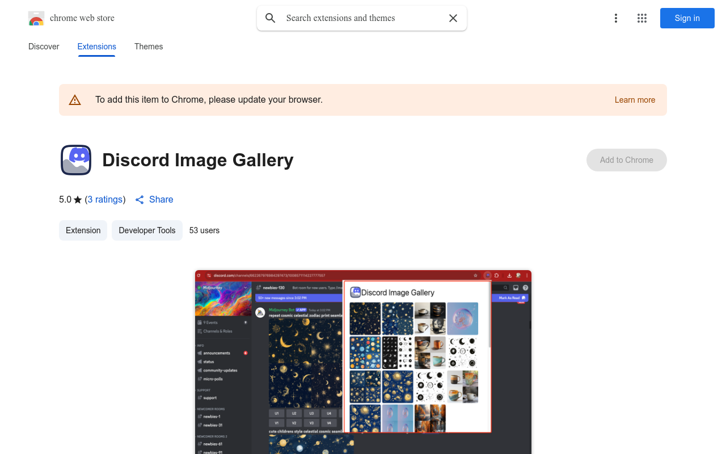Viewport: 726px width, 454px height.
Task: Click the Discord Image Gallery title heading
Action: 198,160
